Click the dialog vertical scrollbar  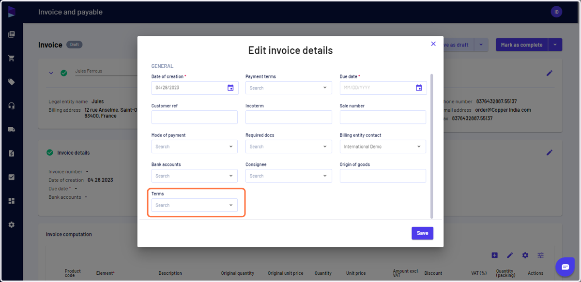click(431, 146)
